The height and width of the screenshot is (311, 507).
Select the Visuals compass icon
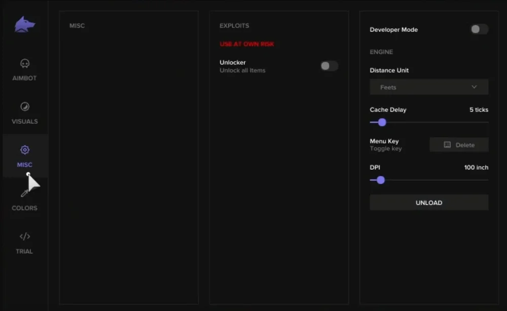pos(24,107)
